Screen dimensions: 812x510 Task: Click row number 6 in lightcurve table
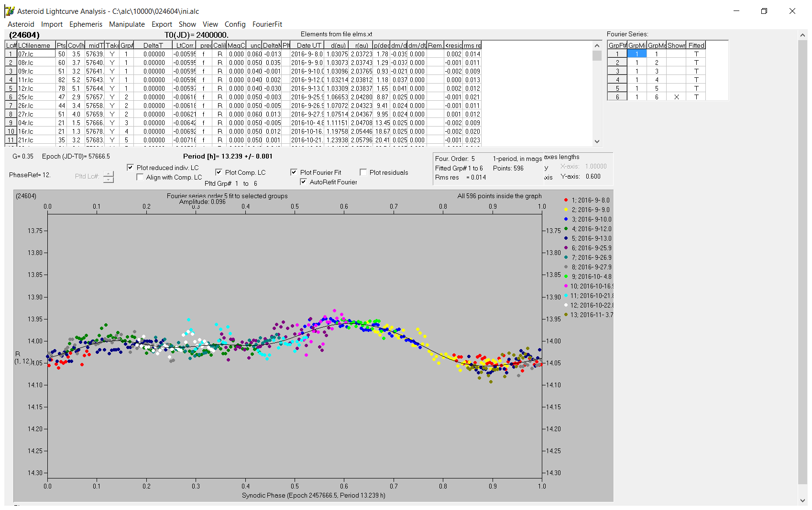pyautogui.click(x=11, y=97)
